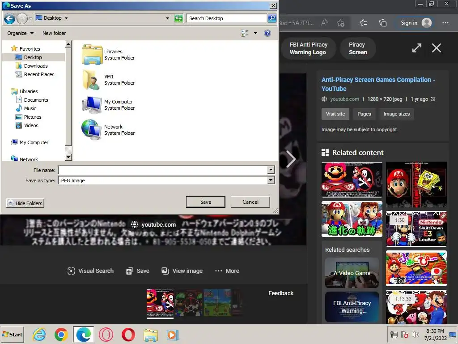The height and width of the screenshot is (344, 458).
Task: Click Edge collections icon
Action: (x=383, y=23)
